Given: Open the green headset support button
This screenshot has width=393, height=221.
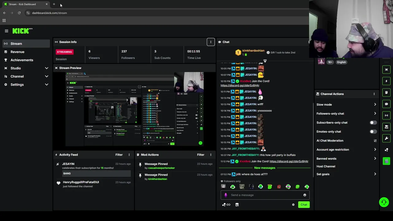Looking at the screenshot, I should pos(384,202).
